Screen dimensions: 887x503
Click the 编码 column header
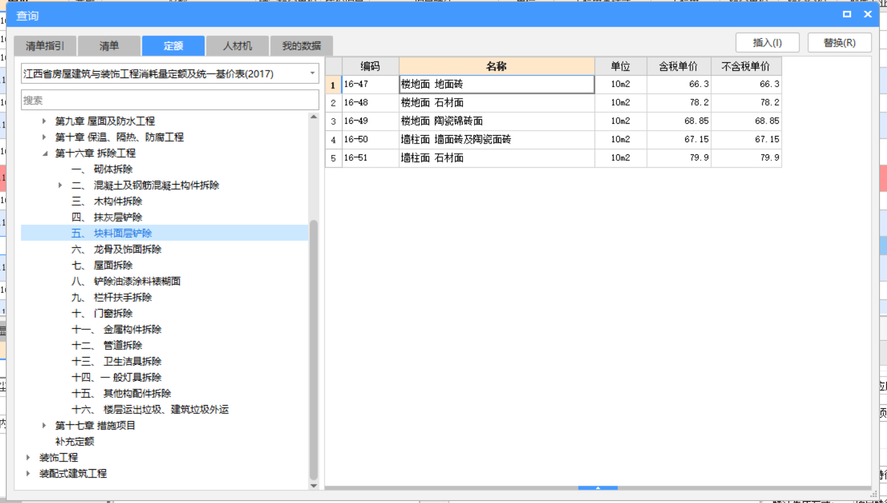click(x=370, y=66)
